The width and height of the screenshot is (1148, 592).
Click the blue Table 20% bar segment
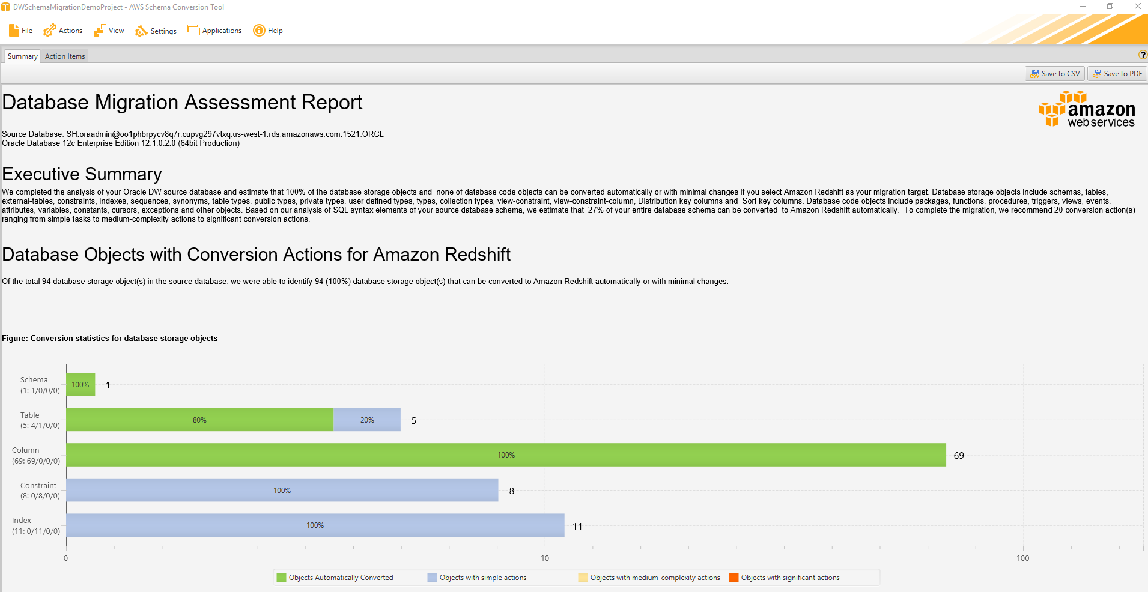367,420
